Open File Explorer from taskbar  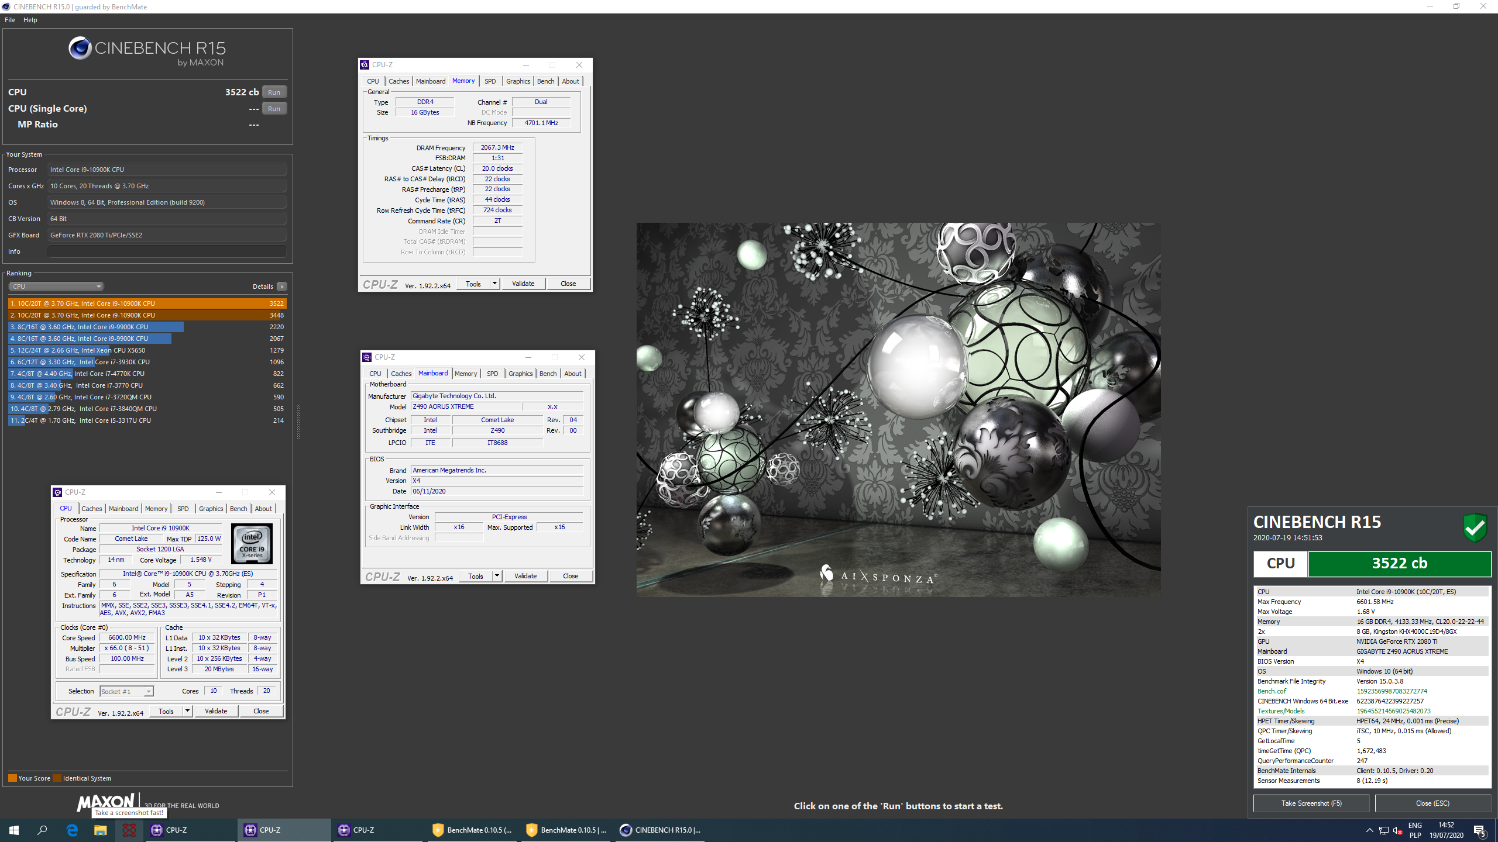coord(101,830)
